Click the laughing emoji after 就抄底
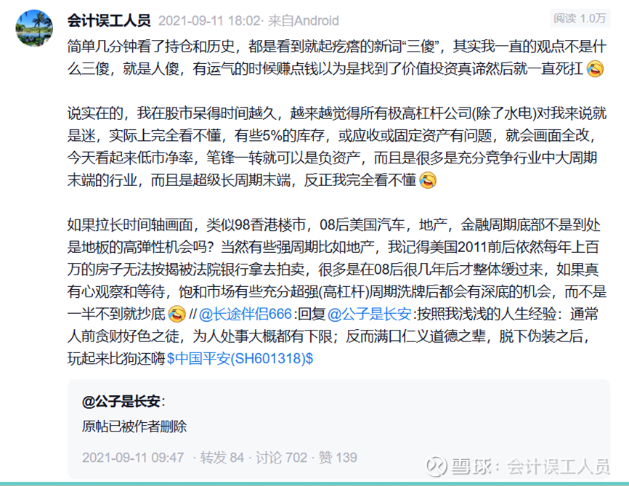This screenshot has height=486, width=629. tap(177, 314)
